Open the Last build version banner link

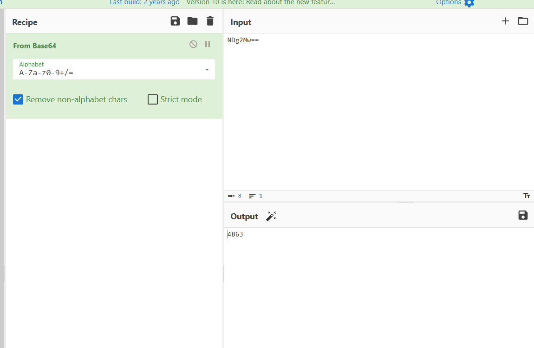(x=222, y=2)
